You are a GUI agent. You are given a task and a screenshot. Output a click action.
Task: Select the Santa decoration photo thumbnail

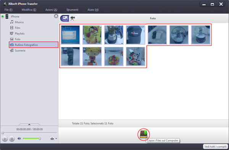point(135,56)
